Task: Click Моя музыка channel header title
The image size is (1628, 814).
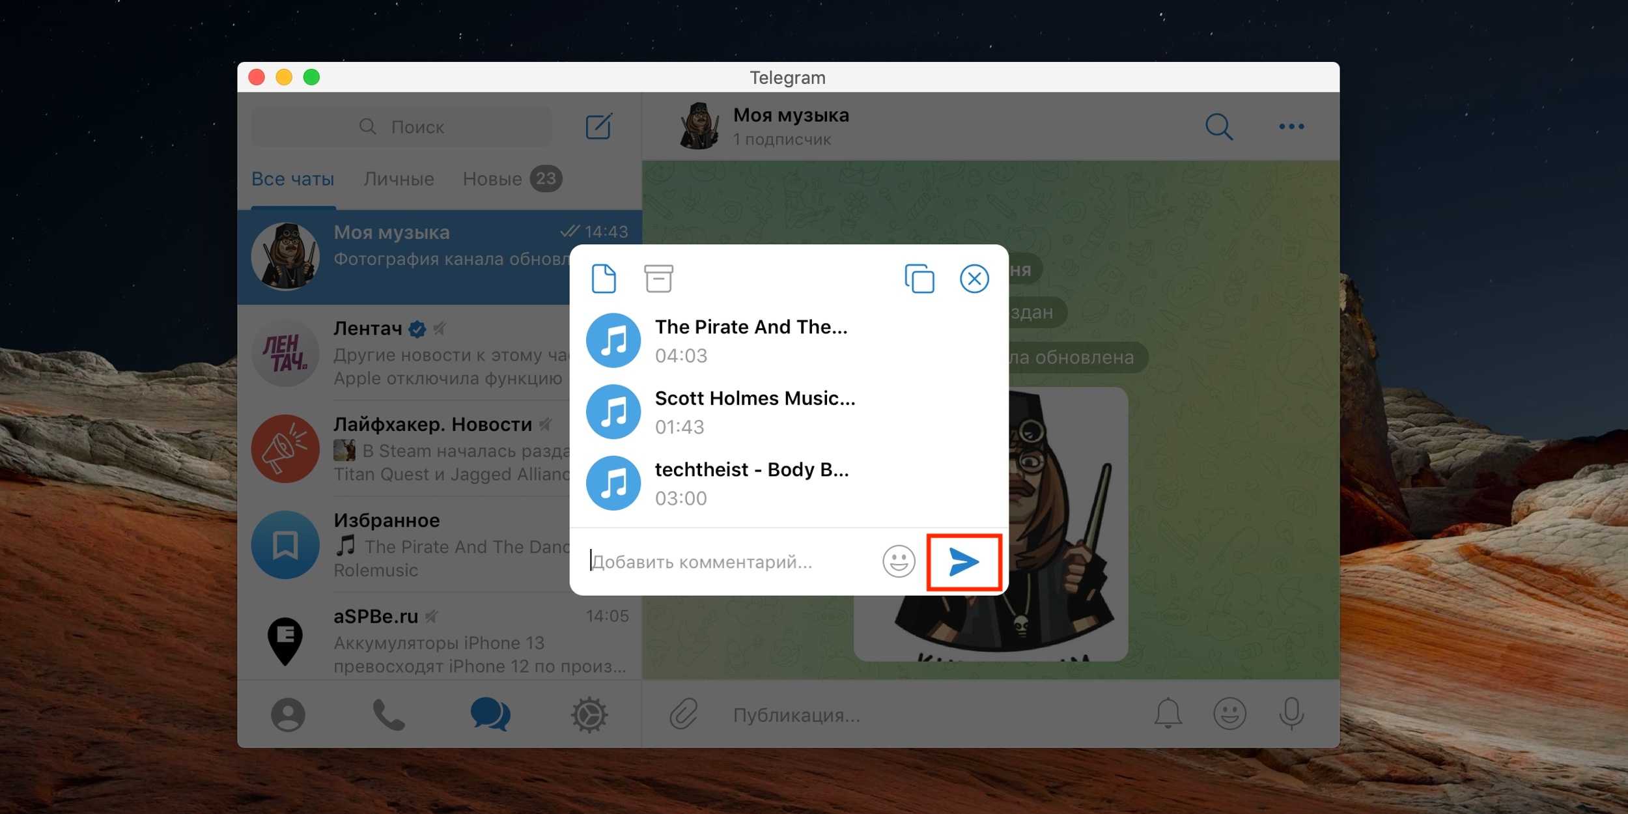Action: pyautogui.click(x=791, y=115)
